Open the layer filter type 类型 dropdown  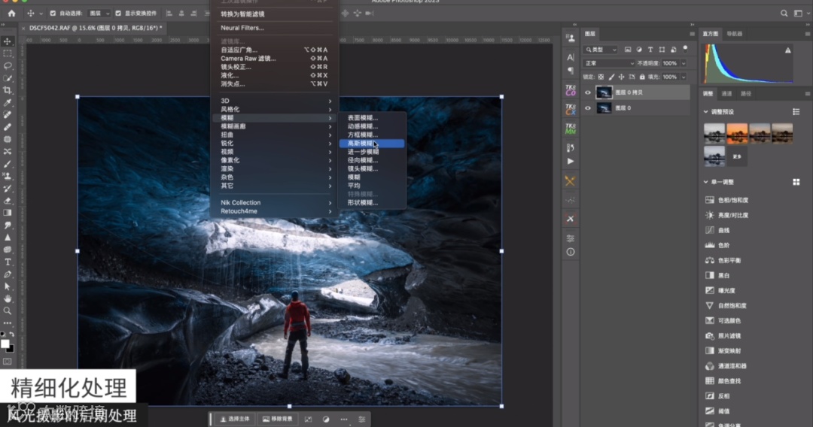click(600, 50)
